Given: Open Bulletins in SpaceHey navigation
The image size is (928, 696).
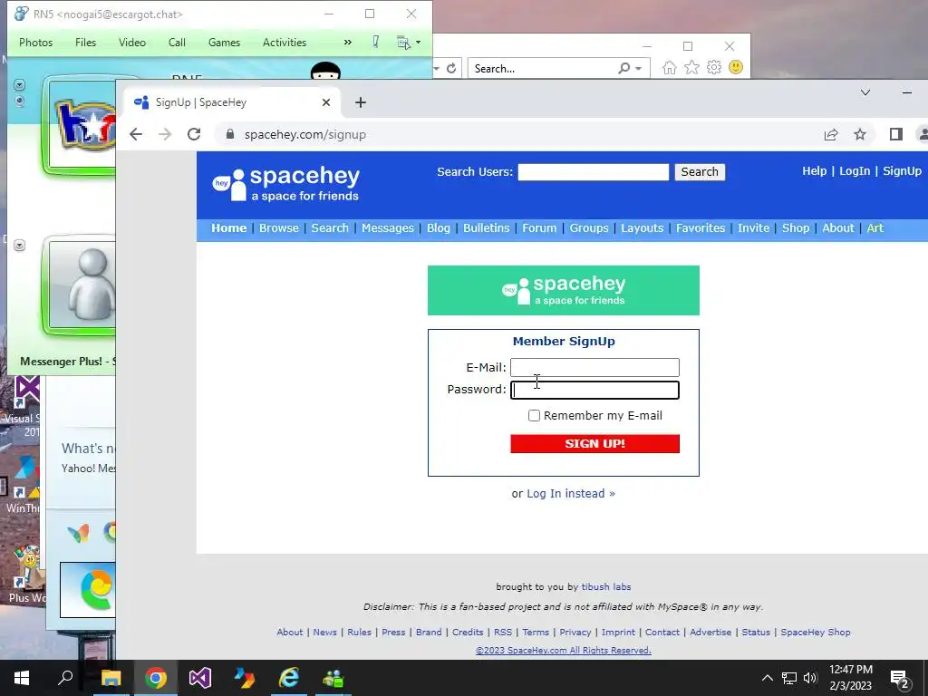Looking at the screenshot, I should [x=486, y=227].
